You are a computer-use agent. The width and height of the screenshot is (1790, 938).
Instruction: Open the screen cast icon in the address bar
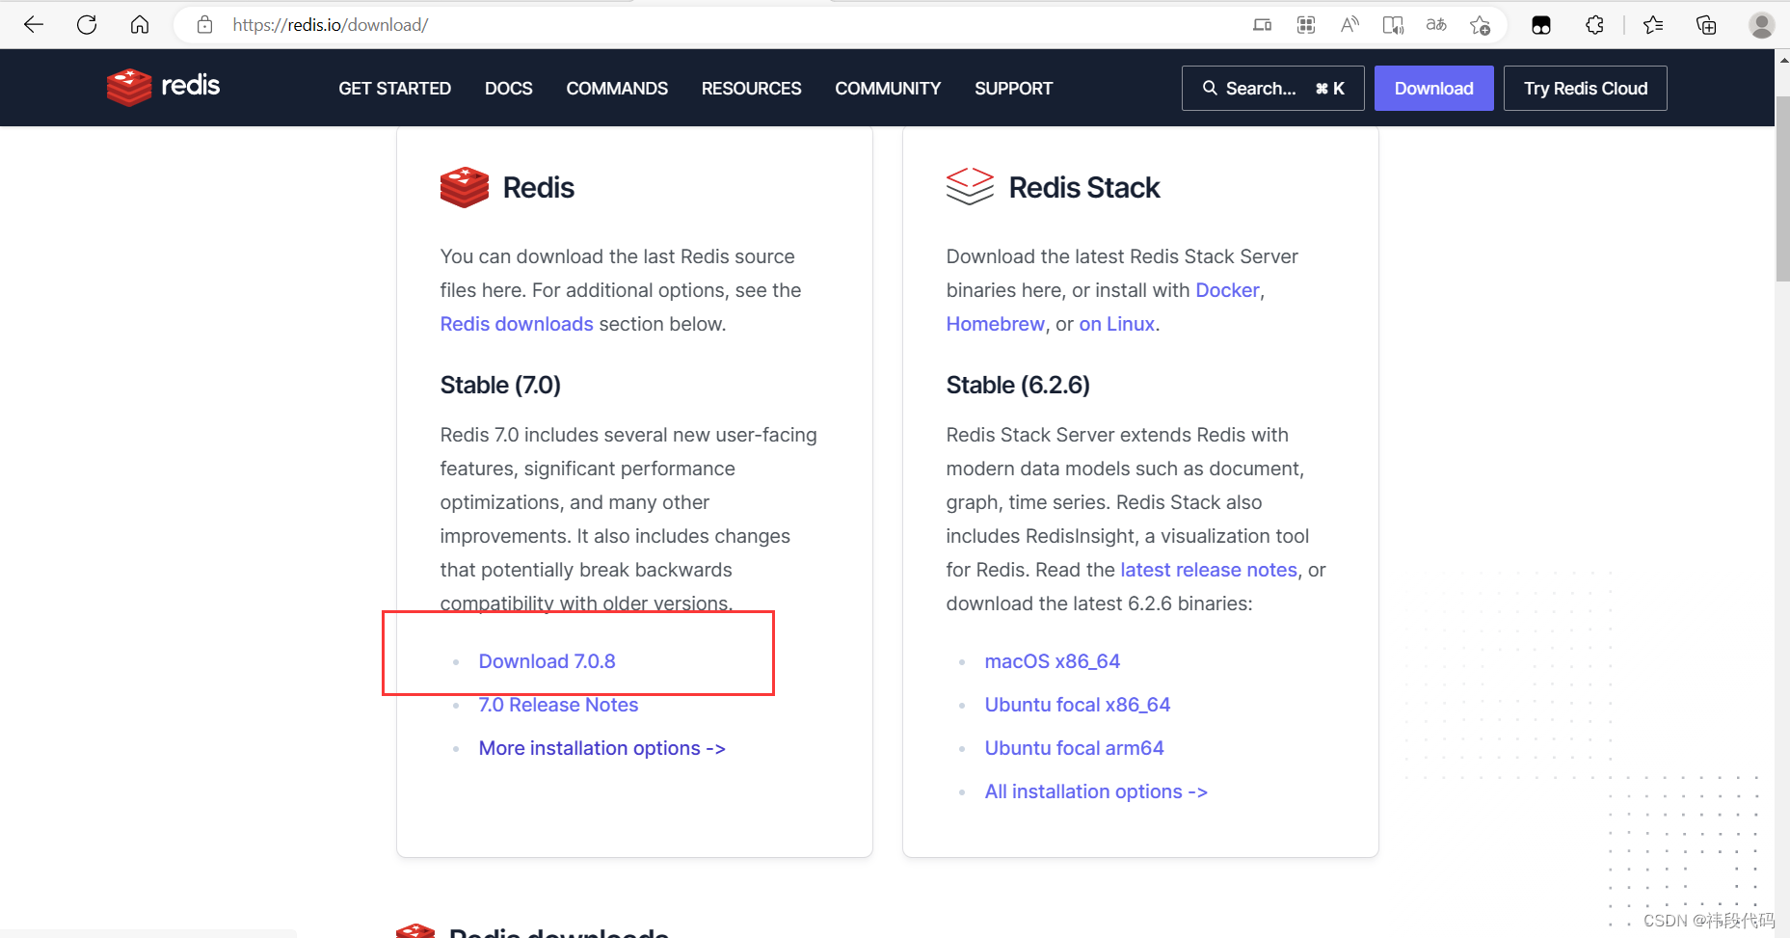tap(1262, 25)
